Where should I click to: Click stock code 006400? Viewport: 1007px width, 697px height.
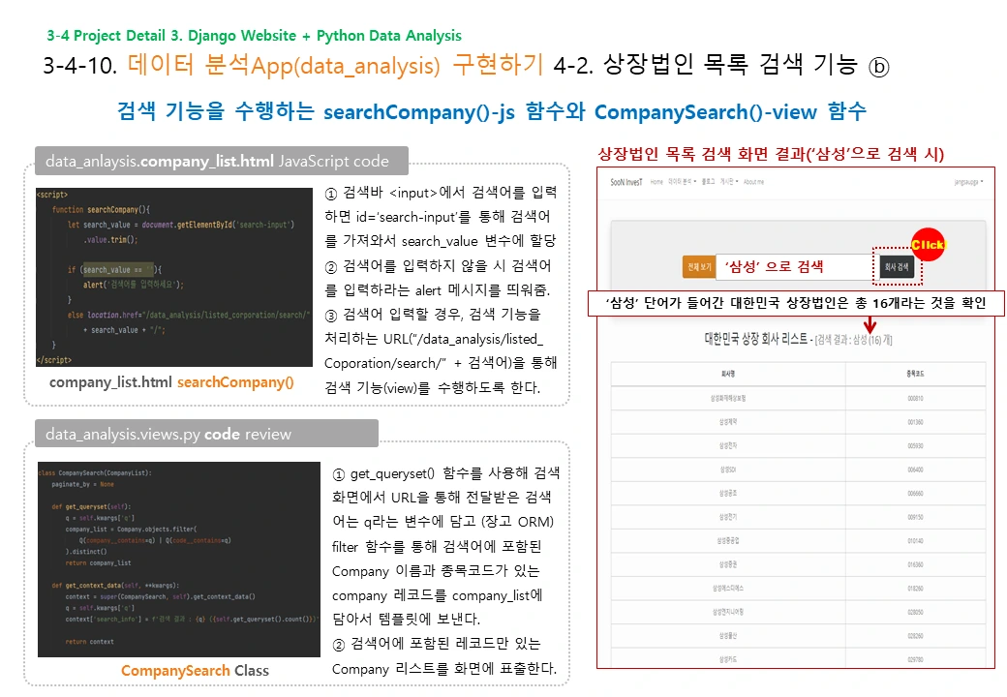click(915, 470)
